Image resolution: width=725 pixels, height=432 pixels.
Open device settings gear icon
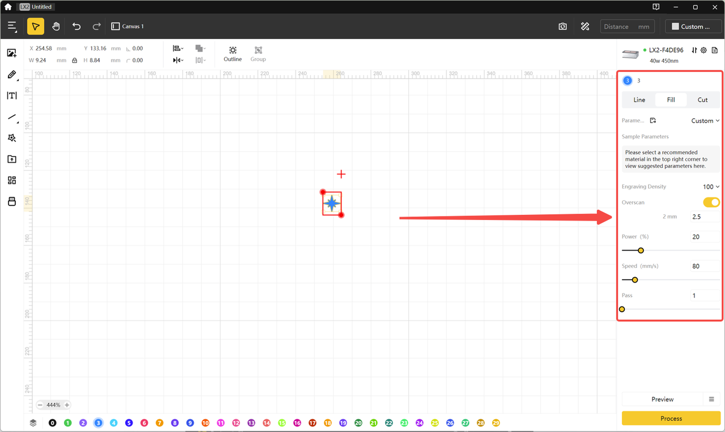(703, 50)
